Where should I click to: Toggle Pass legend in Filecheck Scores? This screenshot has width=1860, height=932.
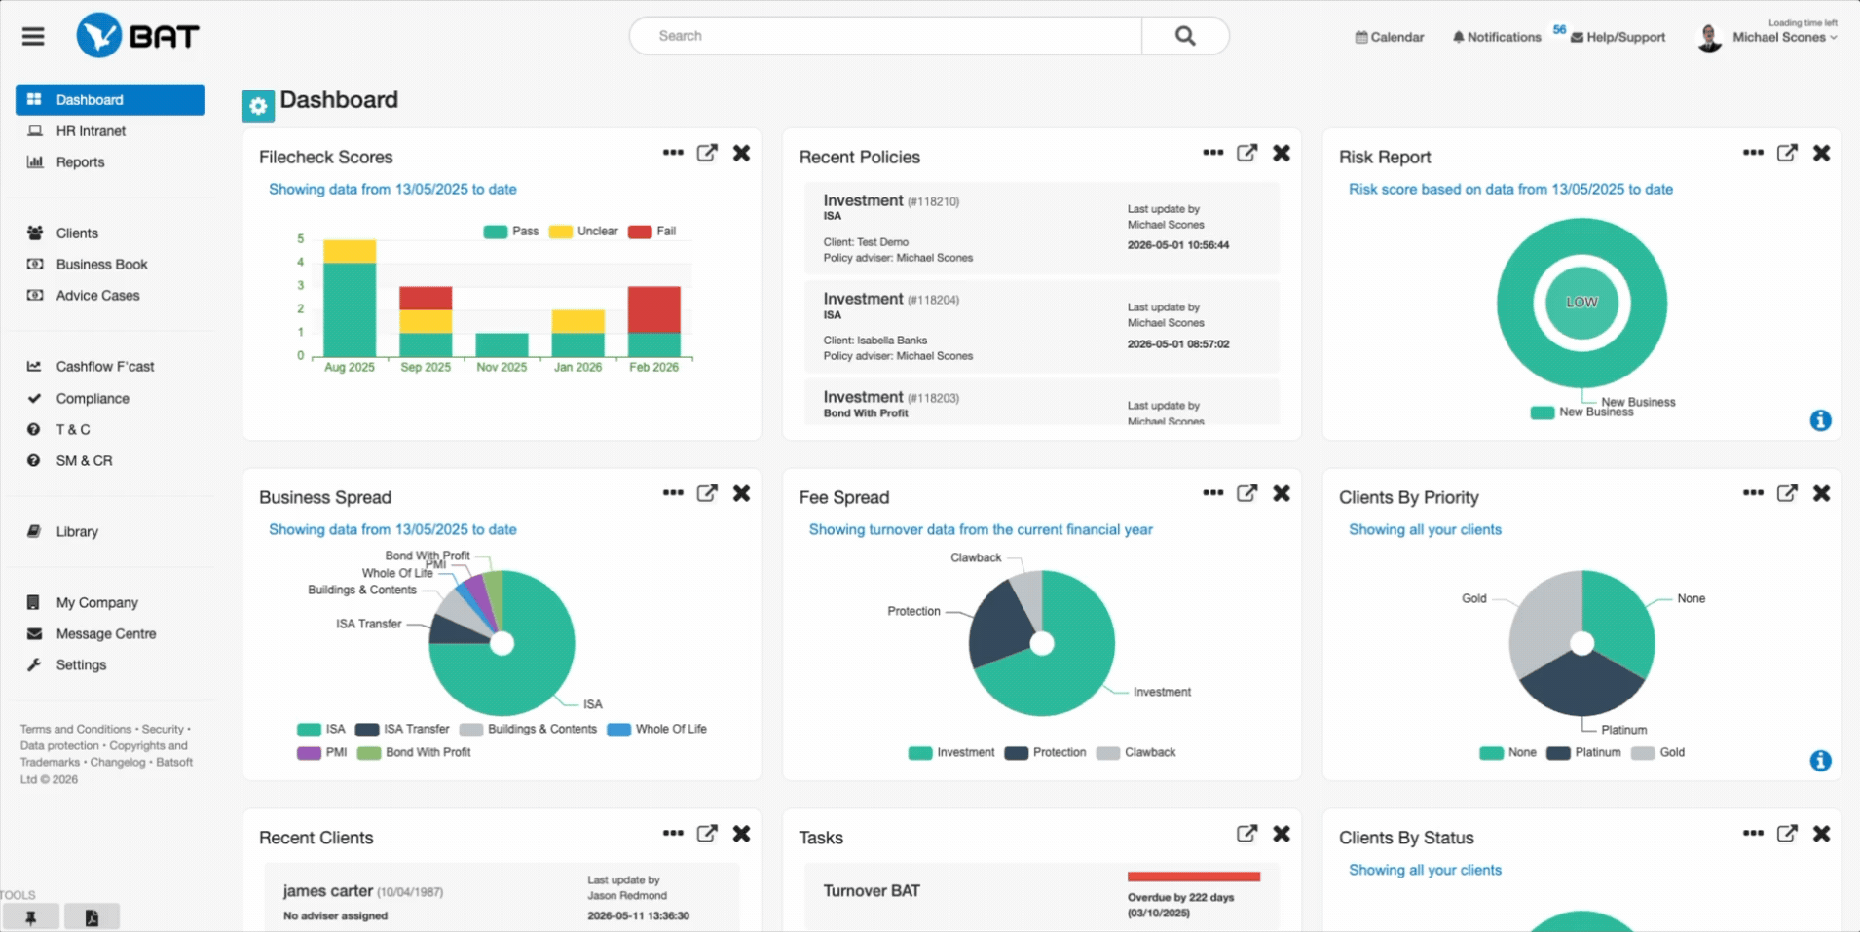pos(511,232)
